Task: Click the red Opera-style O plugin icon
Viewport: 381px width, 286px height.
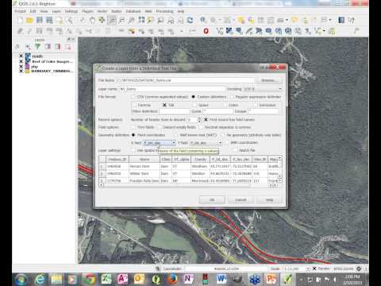Action: point(206,31)
